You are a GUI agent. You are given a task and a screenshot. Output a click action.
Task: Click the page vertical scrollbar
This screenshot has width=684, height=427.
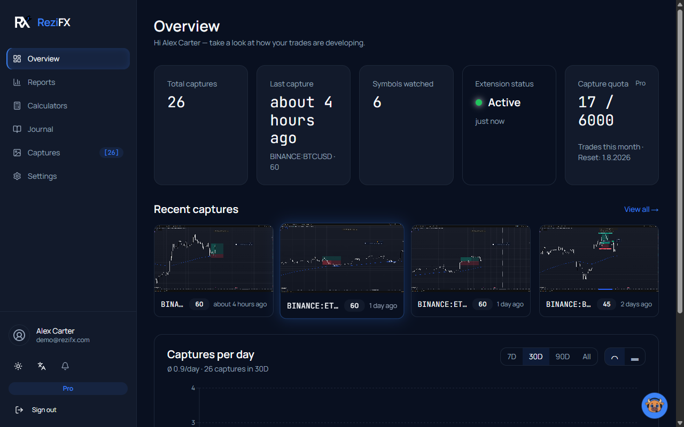tap(680, 160)
